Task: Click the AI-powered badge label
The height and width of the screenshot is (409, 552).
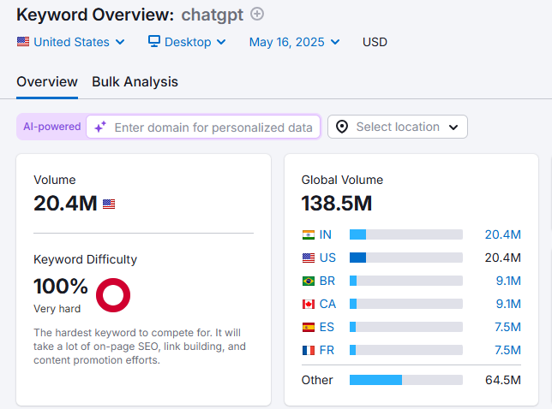Action: pyautogui.click(x=51, y=127)
